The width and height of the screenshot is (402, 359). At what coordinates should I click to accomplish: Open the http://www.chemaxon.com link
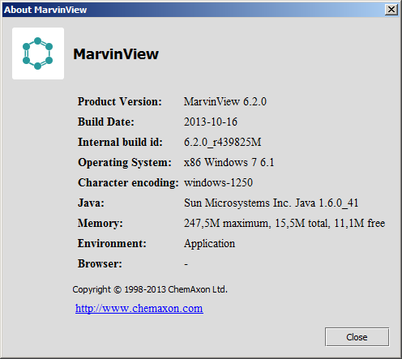tap(139, 308)
